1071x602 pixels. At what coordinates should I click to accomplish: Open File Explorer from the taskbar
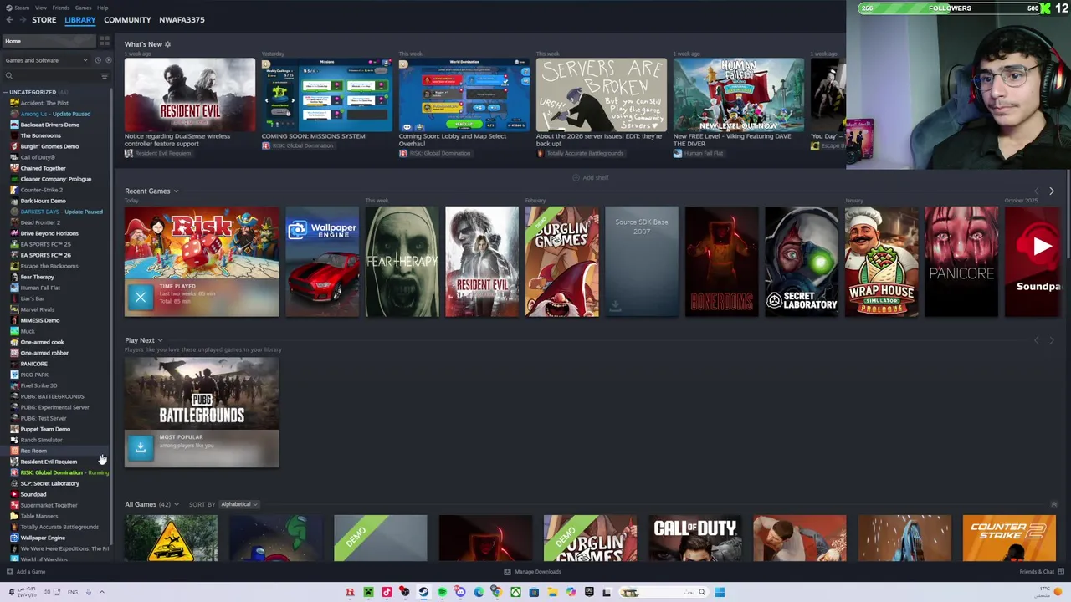tap(552, 592)
